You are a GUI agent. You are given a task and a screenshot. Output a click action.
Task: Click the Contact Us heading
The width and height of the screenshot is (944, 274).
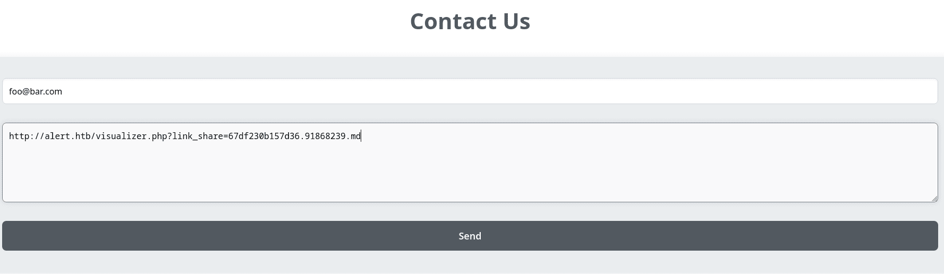470,21
